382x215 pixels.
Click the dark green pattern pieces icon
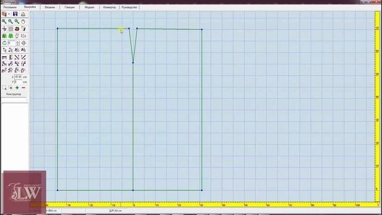coord(4,36)
